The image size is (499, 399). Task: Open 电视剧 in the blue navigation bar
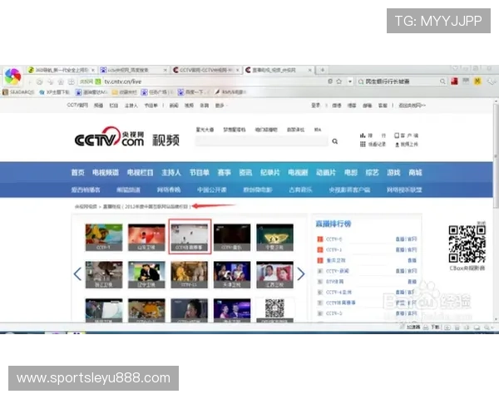[x=298, y=172]
